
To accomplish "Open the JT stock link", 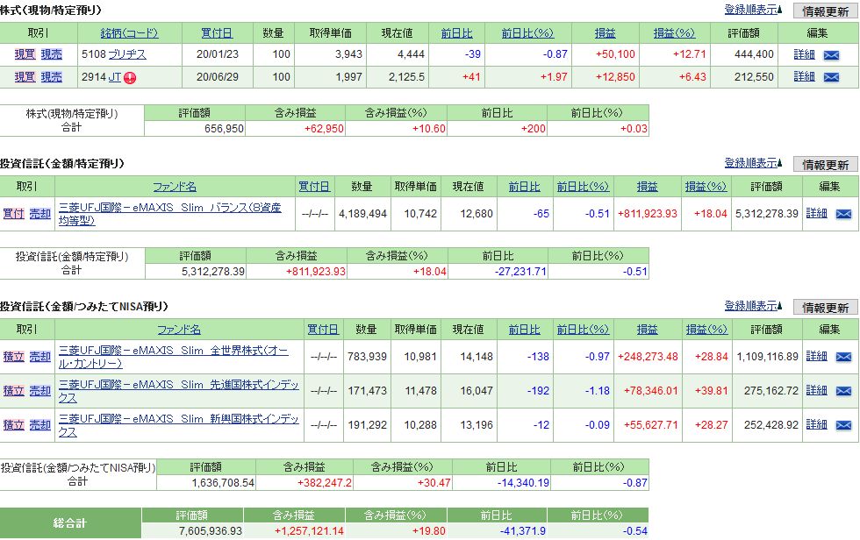I will point(115,77).
